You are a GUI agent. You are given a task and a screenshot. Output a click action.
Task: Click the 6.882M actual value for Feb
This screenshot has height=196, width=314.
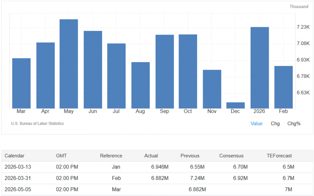pos(160,178)
